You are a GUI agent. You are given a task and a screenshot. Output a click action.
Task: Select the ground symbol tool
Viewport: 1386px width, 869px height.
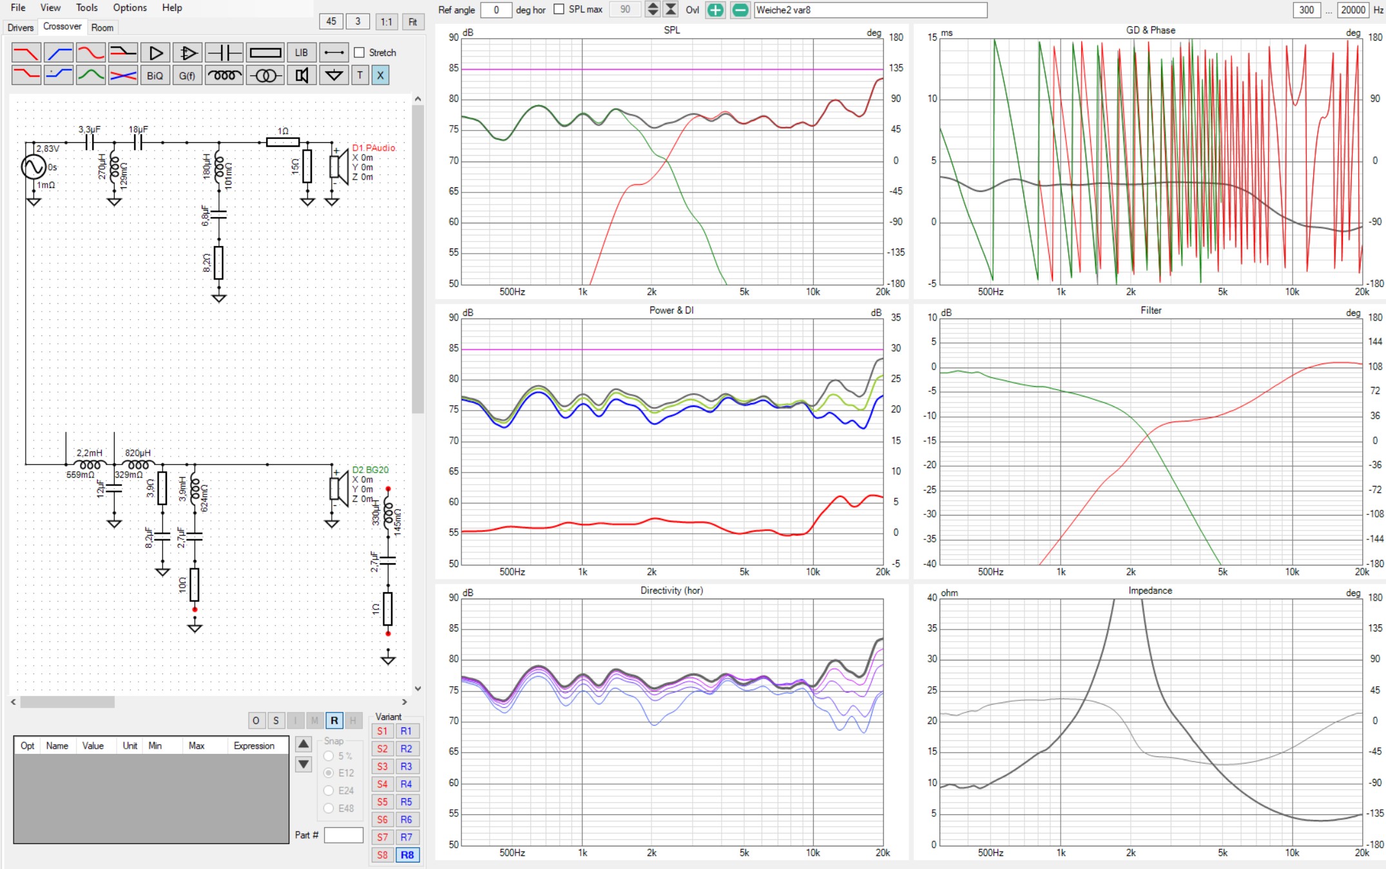tap(333, 76)
